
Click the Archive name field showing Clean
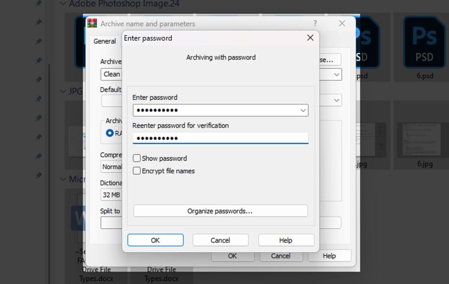click(112, 75)
